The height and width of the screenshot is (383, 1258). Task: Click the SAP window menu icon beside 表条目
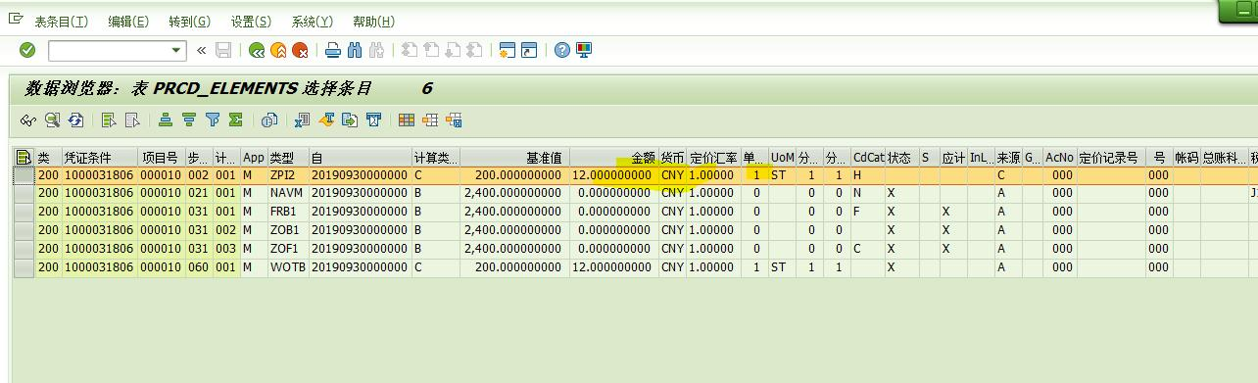(16, 19)
